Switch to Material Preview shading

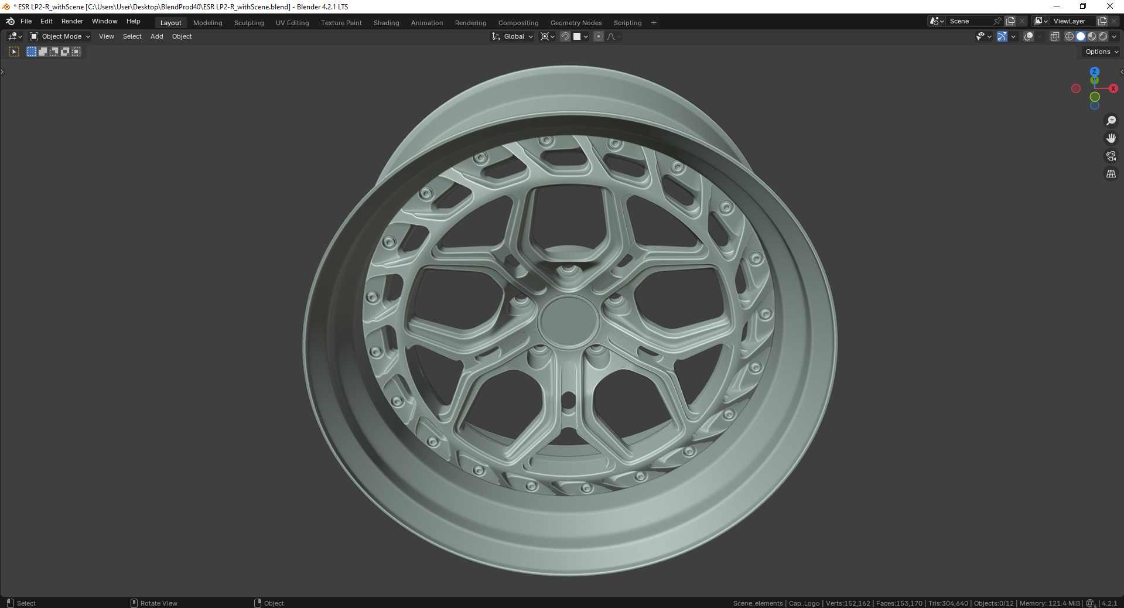click(x=1092, y=36)
